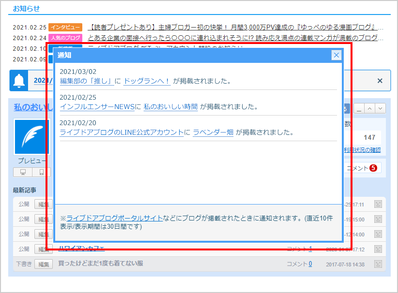Open the インフルエンサーNEWS link

(97, 107)
